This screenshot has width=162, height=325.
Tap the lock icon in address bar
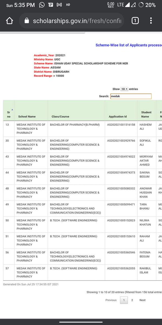click(26, 21)
